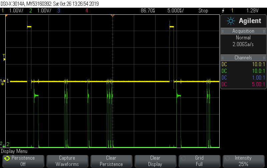The image size is (267, 168).
Task: Toggle the Persistence Off softkey
Action: tap(23, 161)
